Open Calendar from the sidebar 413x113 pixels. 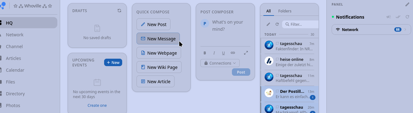(15, 70)
